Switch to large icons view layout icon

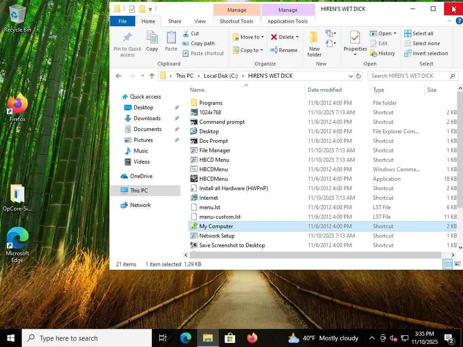coord(458,264)
